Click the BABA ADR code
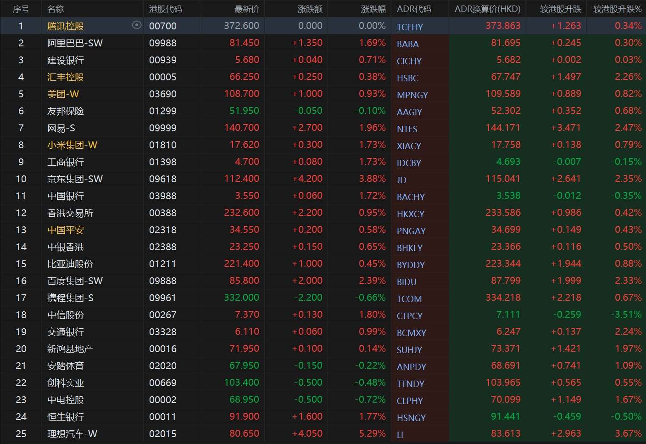Image resolution: width=646 pixels, height=444 pixels. (x=407, y=44)
